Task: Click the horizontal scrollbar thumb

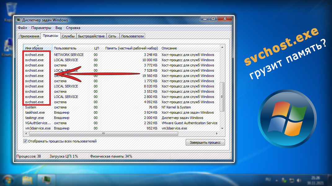Action: 104,134
